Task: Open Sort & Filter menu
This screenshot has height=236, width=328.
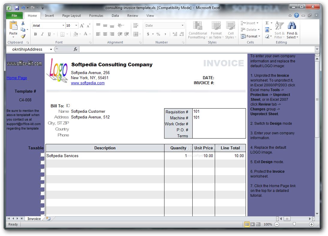Action: click(x=279, y=30)
